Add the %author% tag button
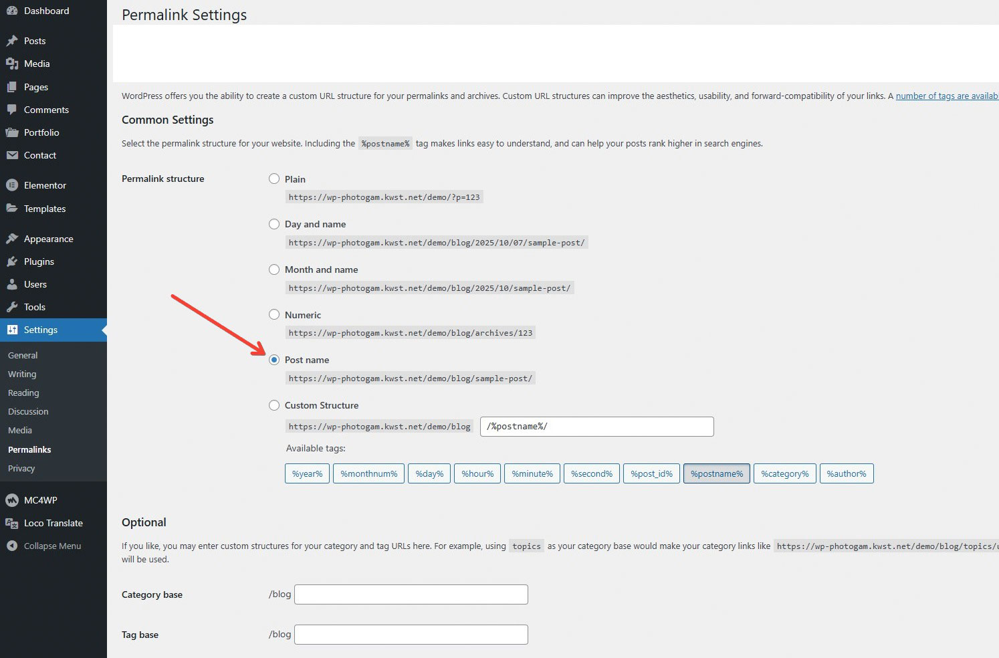The image size is (999, 658). pyautogui.click(x=847, y=473)
